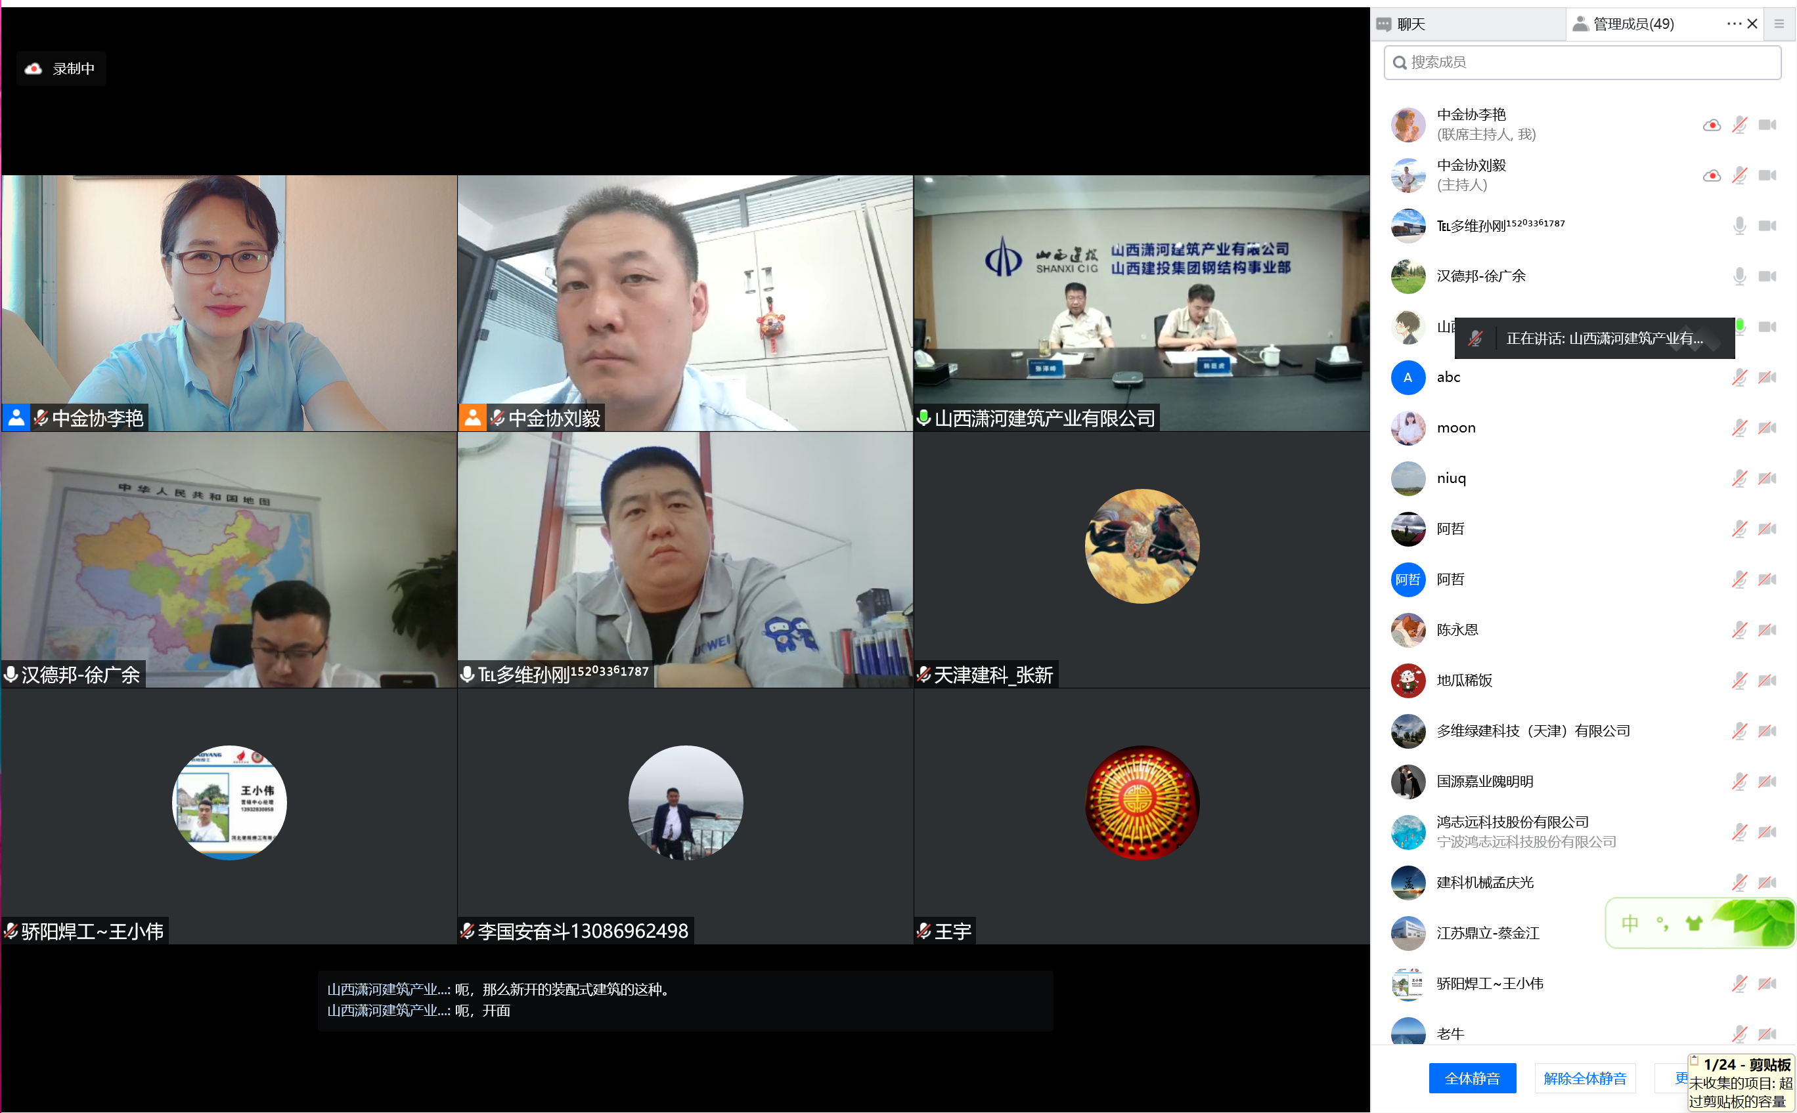Unmute the abc member microphone

coord(1739,377)
